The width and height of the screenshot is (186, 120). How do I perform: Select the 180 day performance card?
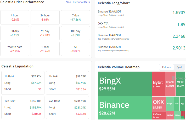coord(75,33)
